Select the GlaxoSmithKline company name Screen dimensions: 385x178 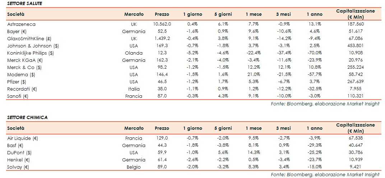point(29,38)
